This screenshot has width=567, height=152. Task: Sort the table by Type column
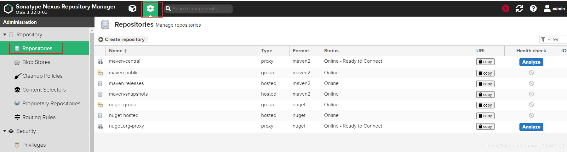click(x=273, y=51)
